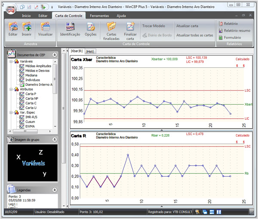Click the status bar key icon
This screenshot has width=258, height=219.
197,212
